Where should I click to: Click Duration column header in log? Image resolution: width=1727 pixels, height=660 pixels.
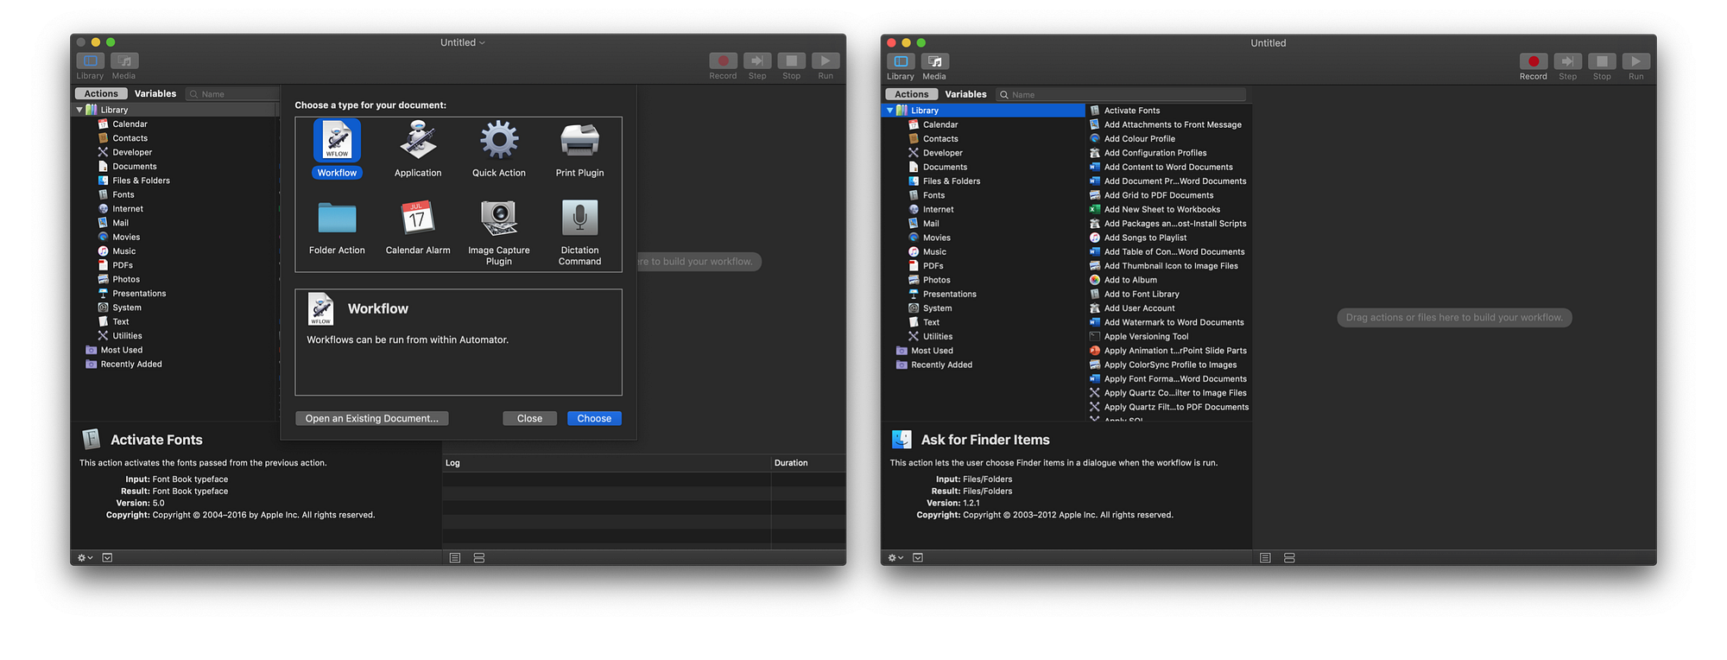click(x=808, y=463)
